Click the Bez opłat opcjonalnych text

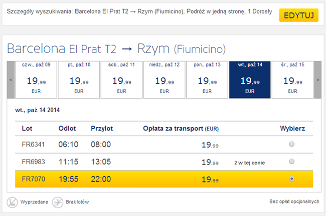[x=294, y=202]
